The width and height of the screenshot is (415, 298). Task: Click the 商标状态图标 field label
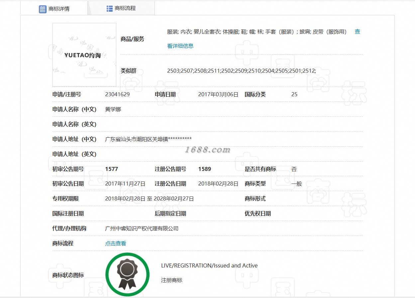68,275
